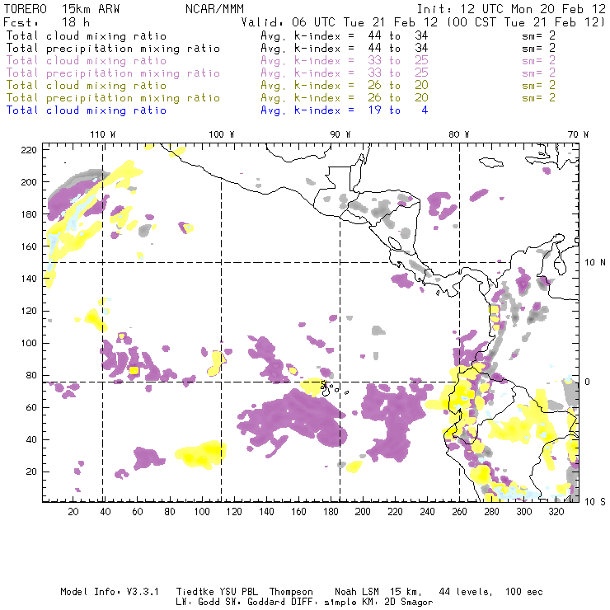The height and width of the screenshot is (610, 610).
Task: Click the 'Noah LSM' footer text
Action: click(x=357, y=592)
